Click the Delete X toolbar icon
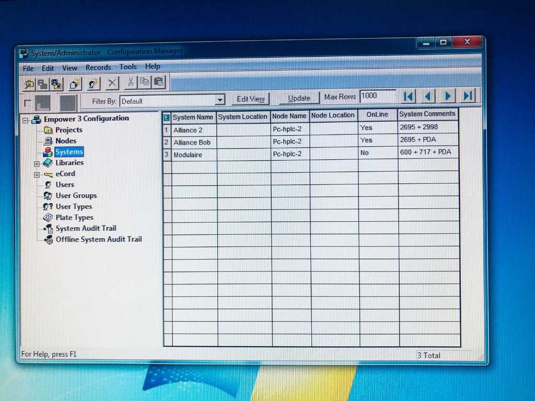535x401 pixels. [x=112, y=83]
